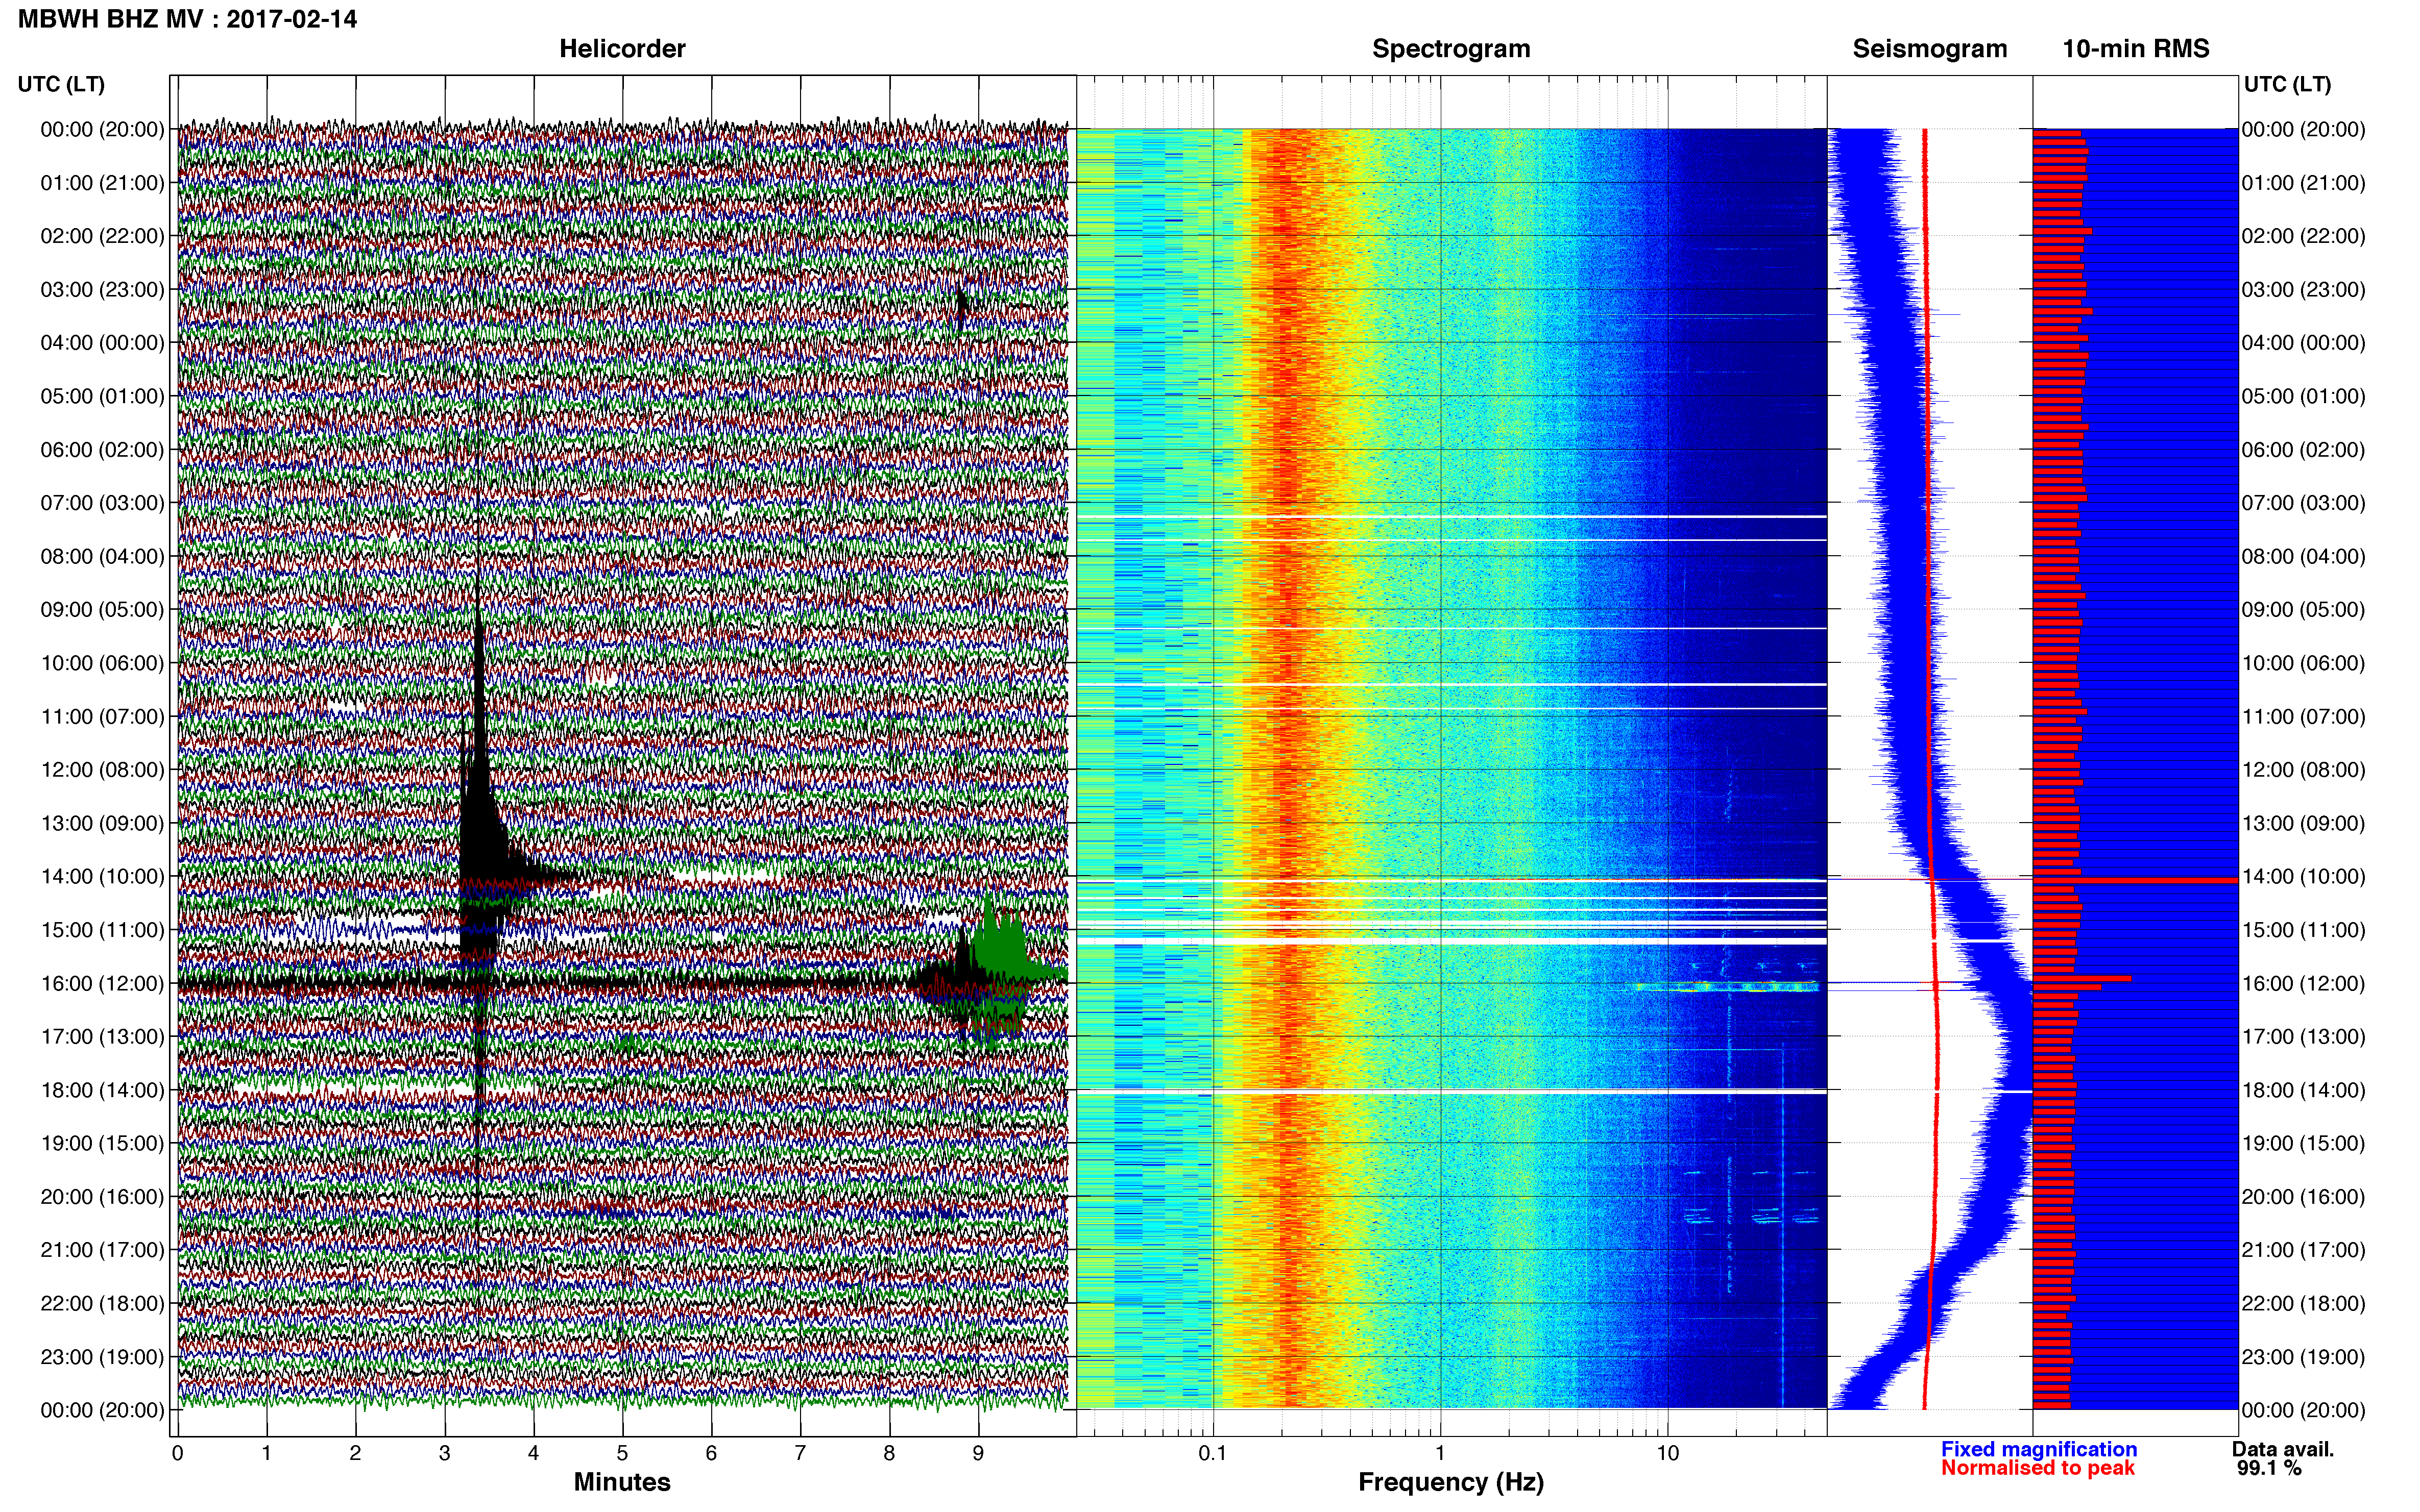
Task: Select the 'Helicorder' panel heading
Action: [622, 49]
